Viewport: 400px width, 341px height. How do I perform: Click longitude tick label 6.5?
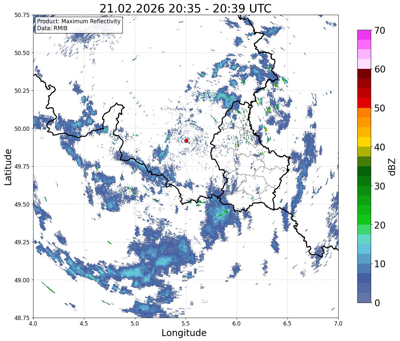(287, 323)
